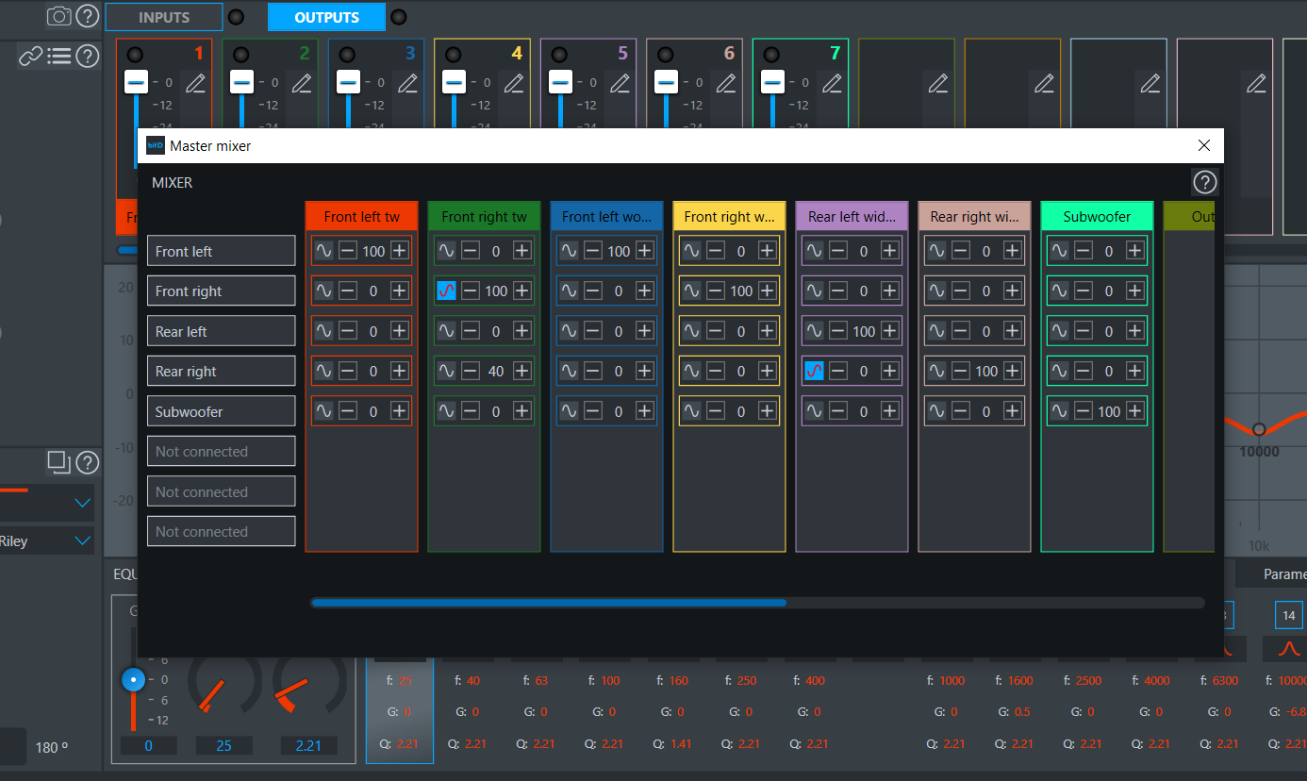Viewport: 1307px width, 781px height.
Task: Click the help icon next to the camera icon
Action: [87, 16]
